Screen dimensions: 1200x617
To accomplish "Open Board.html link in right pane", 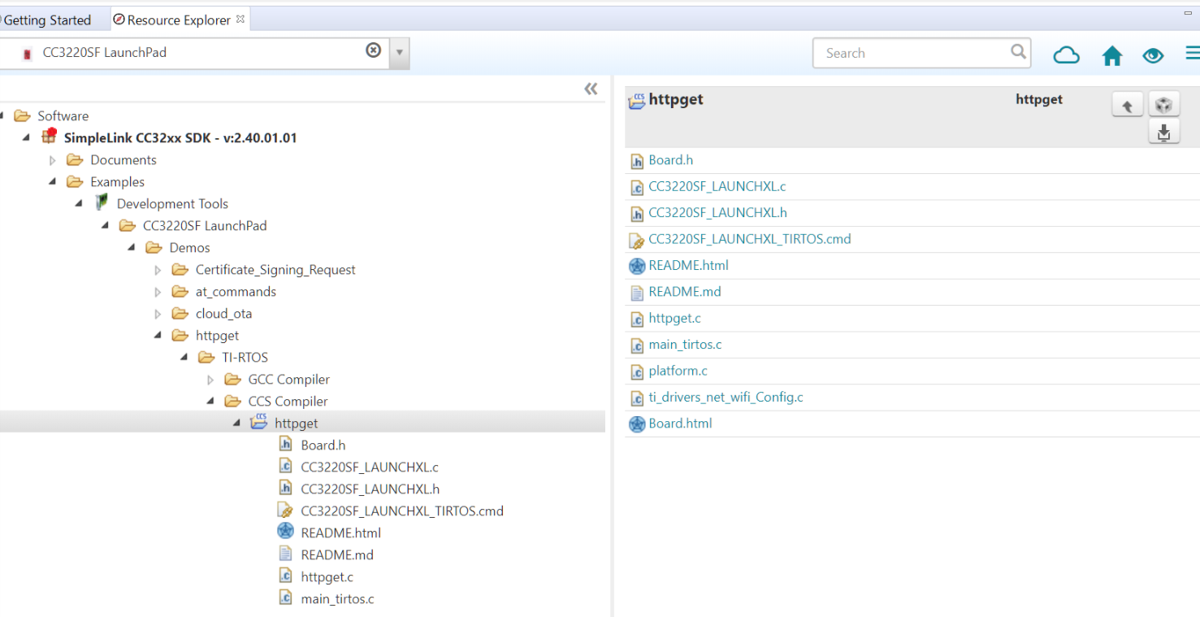I will click(x=680, y=424).
